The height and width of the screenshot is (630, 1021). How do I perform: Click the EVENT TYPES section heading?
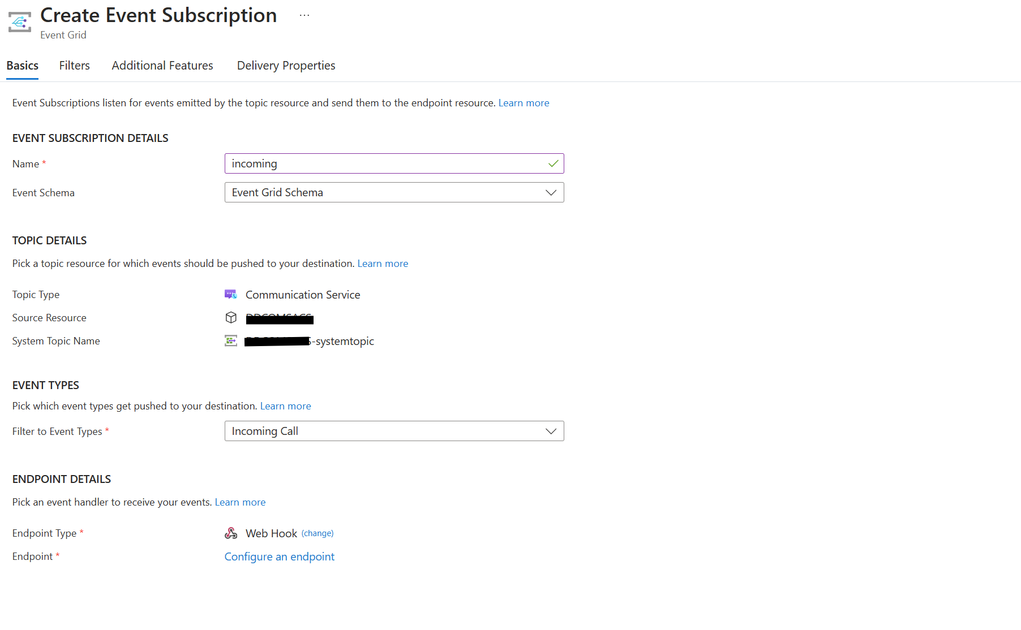(x=46, y=385)
